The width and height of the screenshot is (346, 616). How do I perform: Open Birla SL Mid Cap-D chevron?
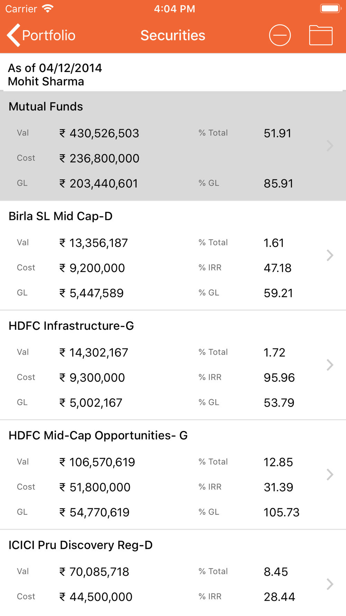click(330, 255)
